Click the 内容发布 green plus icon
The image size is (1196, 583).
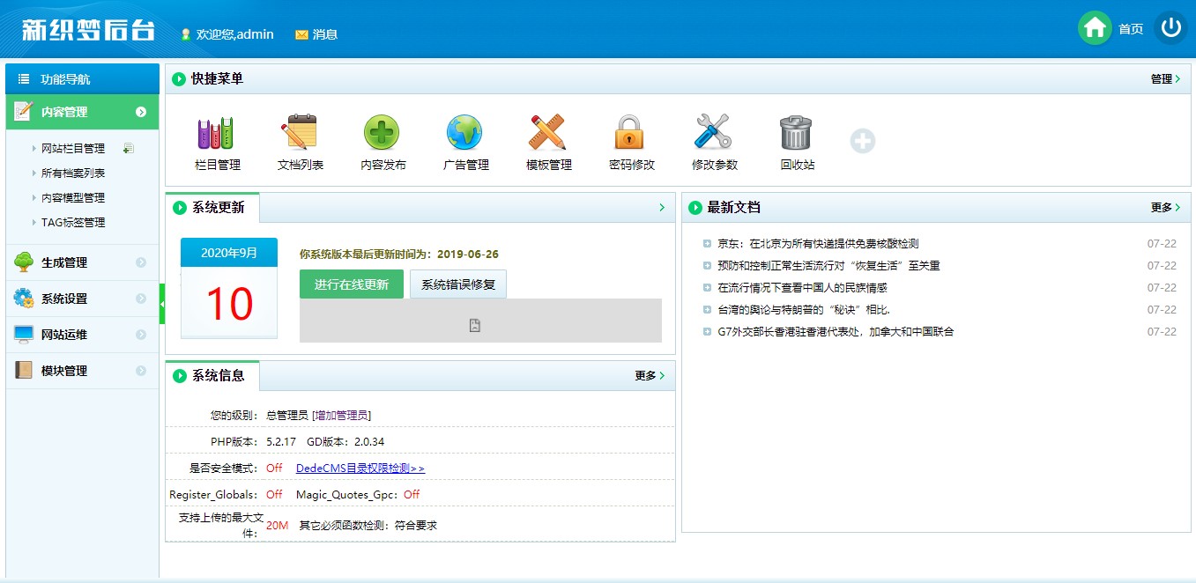382,133
